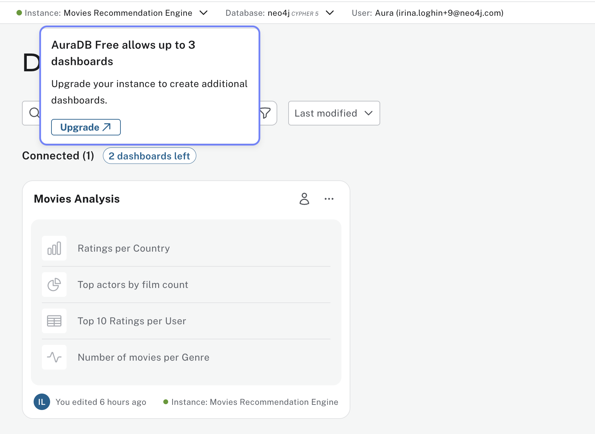
Task: Click the pie chart icon for Top actors
Action: (54, 285)
